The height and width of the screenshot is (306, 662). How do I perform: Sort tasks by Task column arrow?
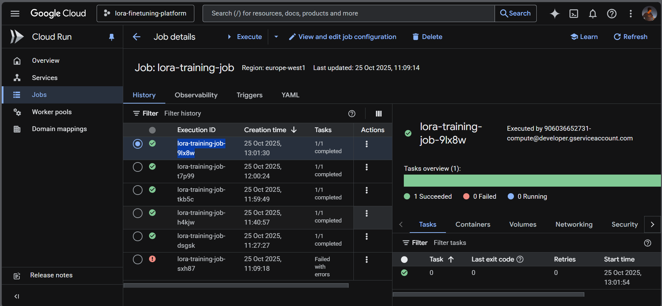[451, 259]
